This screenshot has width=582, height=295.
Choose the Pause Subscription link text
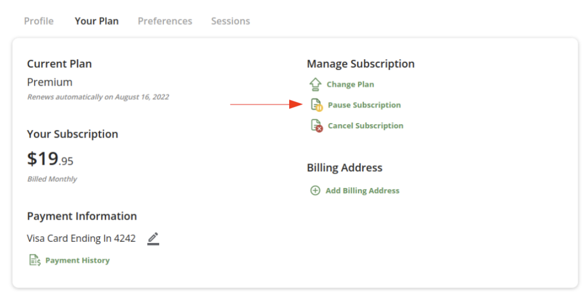[x=364, y=105]
